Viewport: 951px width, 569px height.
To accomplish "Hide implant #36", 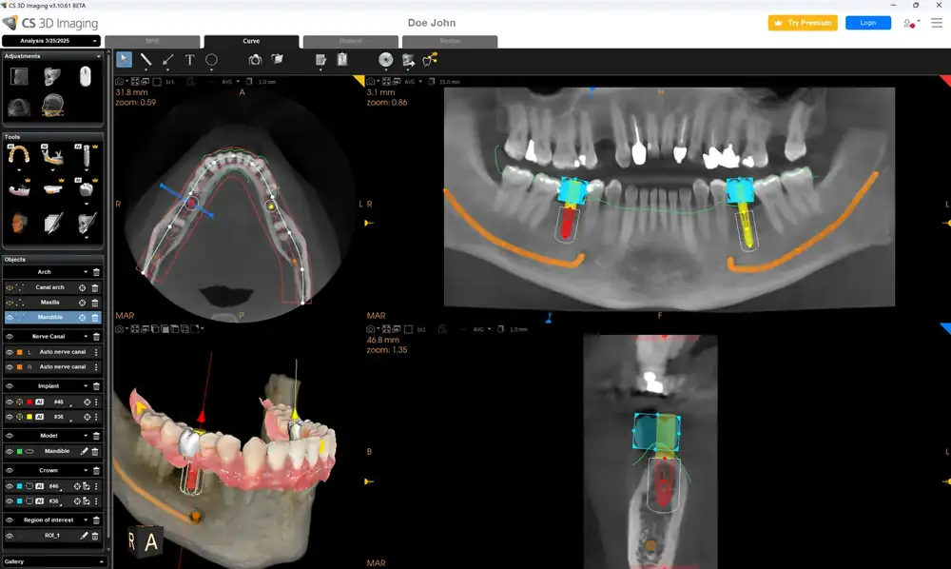I will pos(10,417).
